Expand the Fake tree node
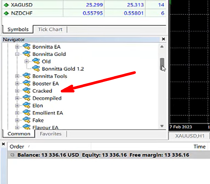This screenshot has width=210, height=184. [x=17, y=120]
